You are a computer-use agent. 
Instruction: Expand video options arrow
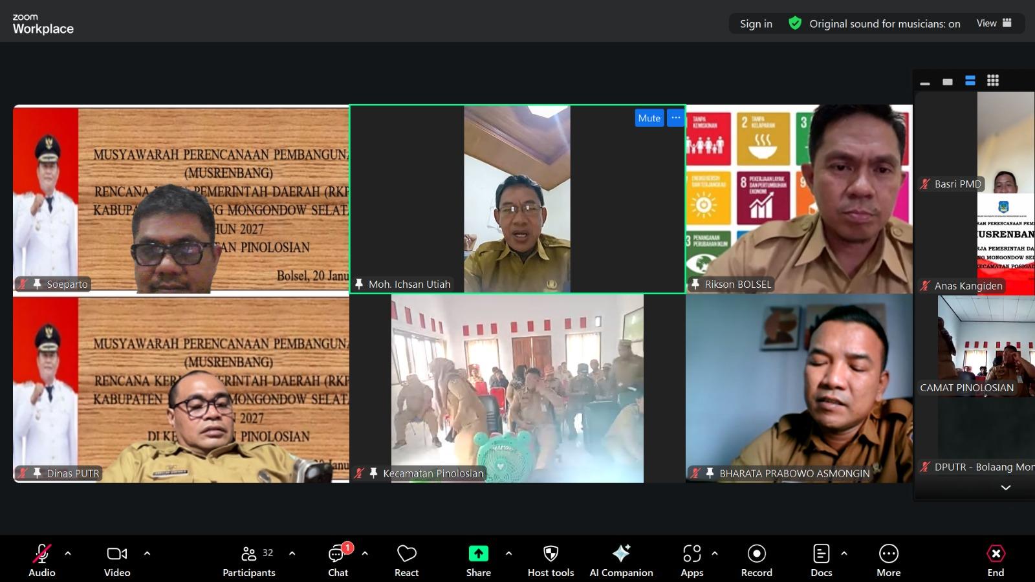coord(147,554)
